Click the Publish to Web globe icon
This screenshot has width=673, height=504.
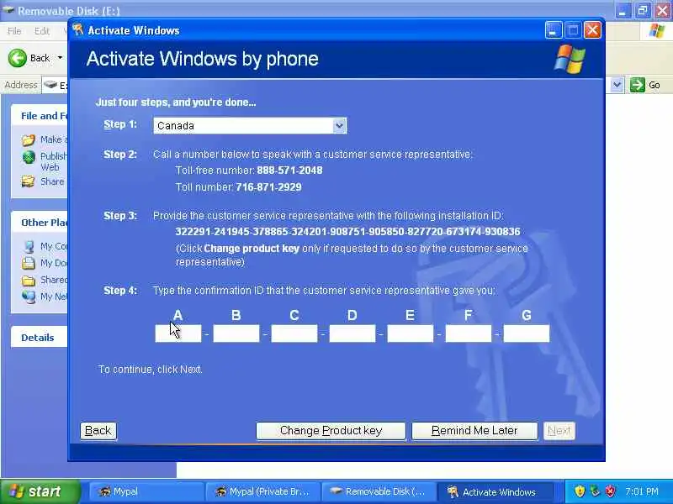(x=29, y=157)
